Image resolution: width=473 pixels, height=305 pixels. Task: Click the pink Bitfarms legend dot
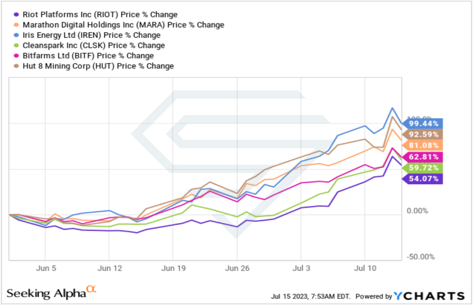17,56
